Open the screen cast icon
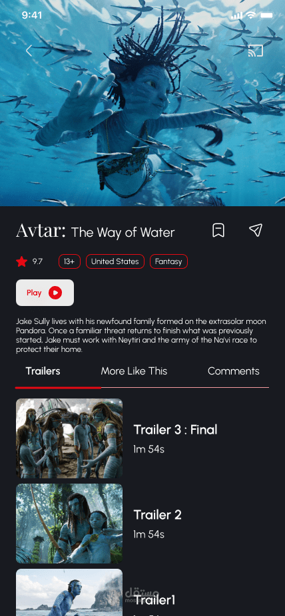The width and height of the screenshot is (285, 616). [256, 51]
